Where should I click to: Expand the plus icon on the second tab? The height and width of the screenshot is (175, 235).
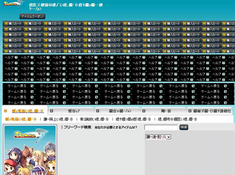coord(51,111)
